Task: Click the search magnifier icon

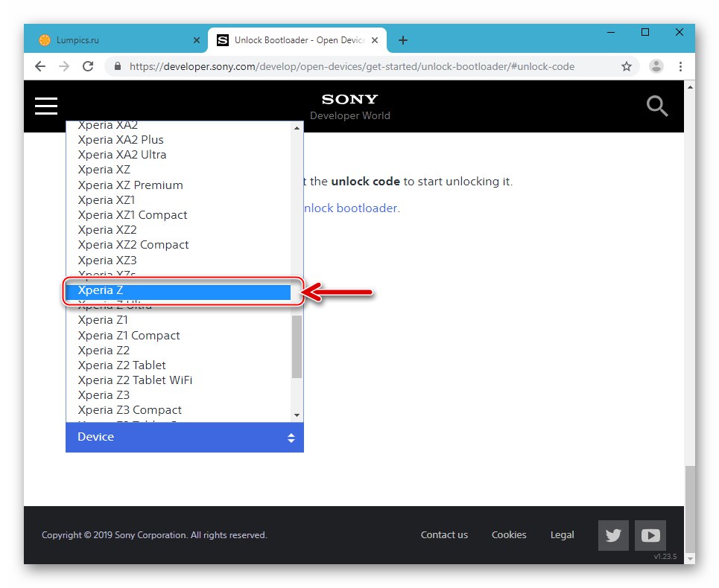Action: [x=656, y=106]
